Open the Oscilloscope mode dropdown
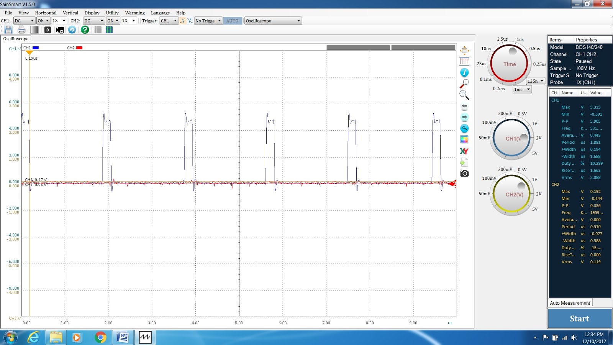Image resolution: width=613 pixels, height=345 pixels. (x=273, y=21)
